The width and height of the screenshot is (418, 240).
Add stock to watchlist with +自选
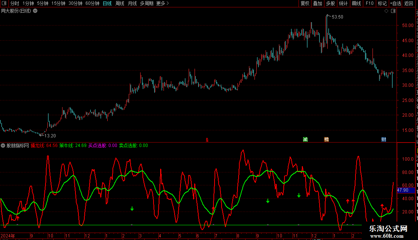coord(395,3)
